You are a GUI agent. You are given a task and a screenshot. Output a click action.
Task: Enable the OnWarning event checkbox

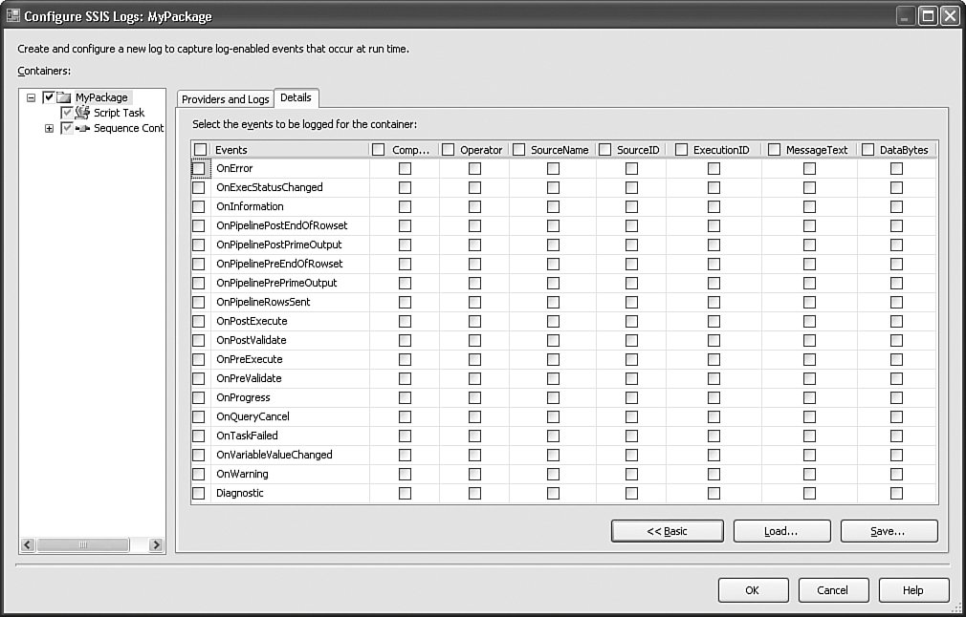198,474
